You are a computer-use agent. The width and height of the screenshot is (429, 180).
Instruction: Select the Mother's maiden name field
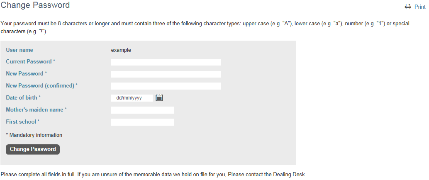coord(142,110)
